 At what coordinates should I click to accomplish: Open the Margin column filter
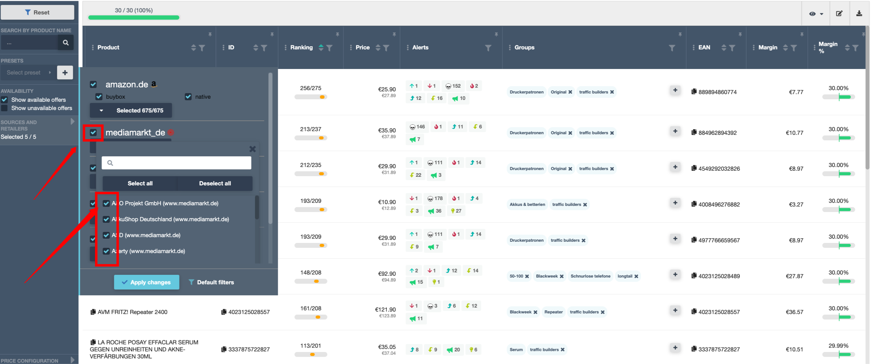794,48
